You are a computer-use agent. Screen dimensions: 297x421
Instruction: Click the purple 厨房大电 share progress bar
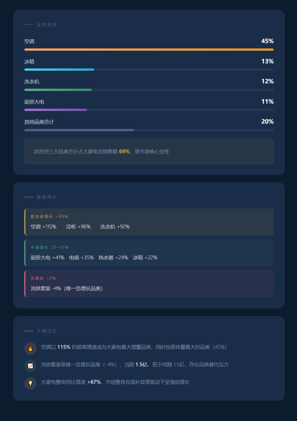[x=56, y=110]
